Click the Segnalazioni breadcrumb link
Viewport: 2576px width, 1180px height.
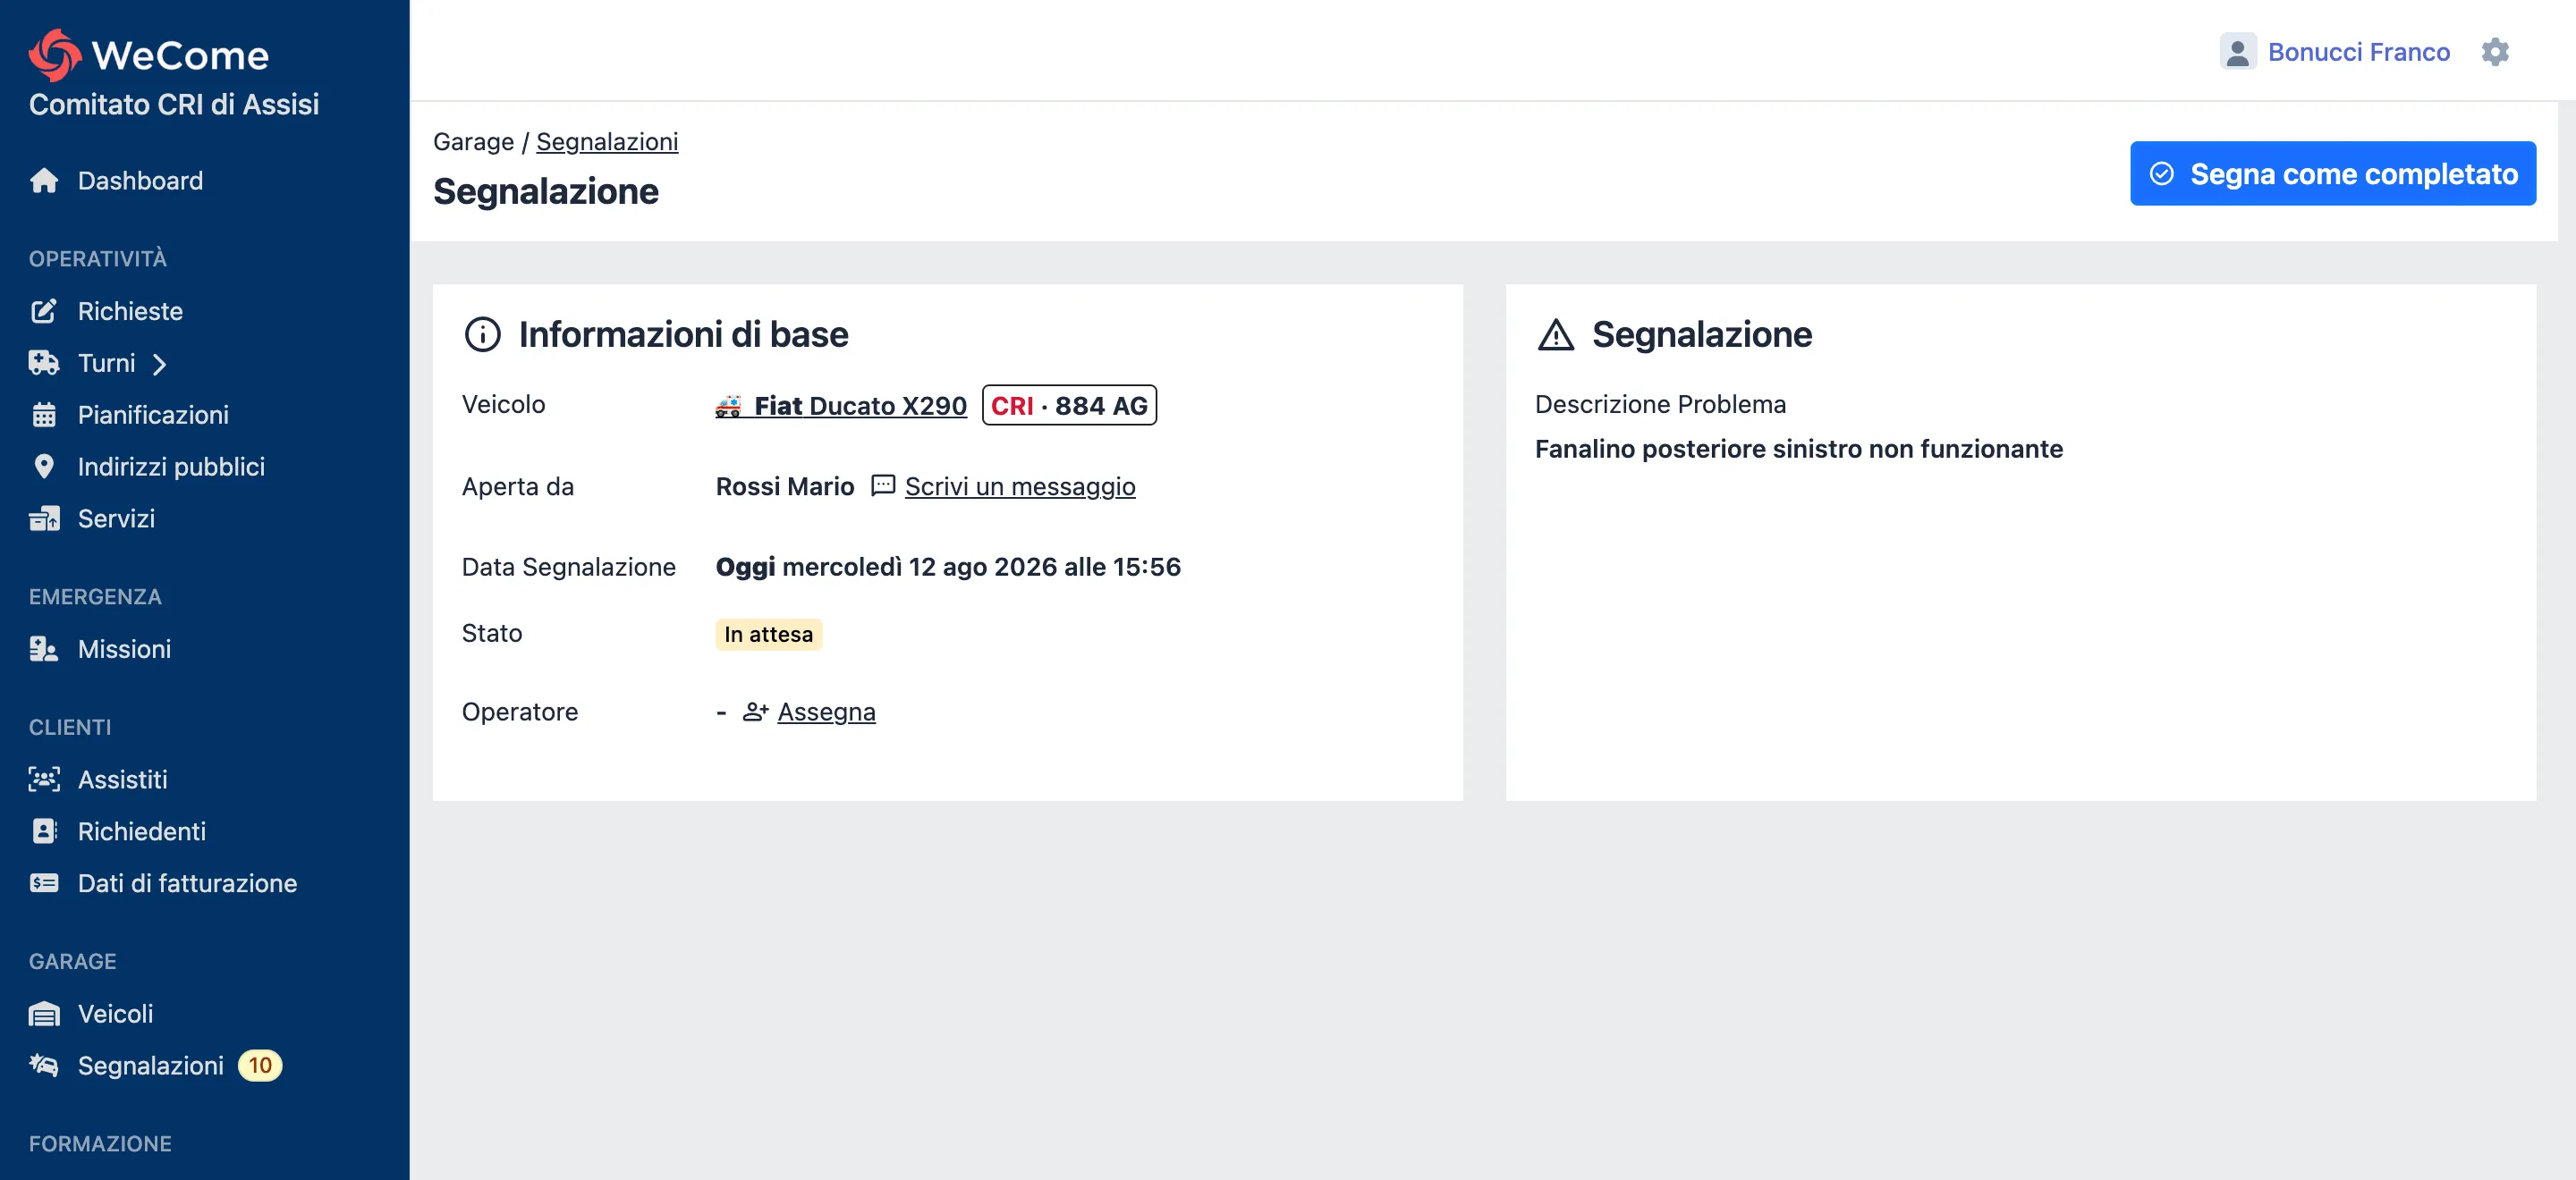pyautogui.click(x=607, y=142)
